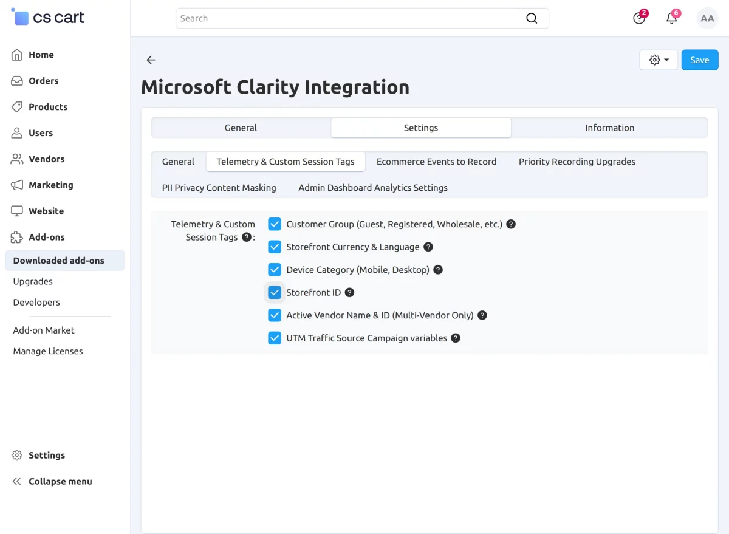Click help icon beside Active Vendor Name & ID
Image resolution: width=729 pixels, height=534 pixels.
point(482,315)
